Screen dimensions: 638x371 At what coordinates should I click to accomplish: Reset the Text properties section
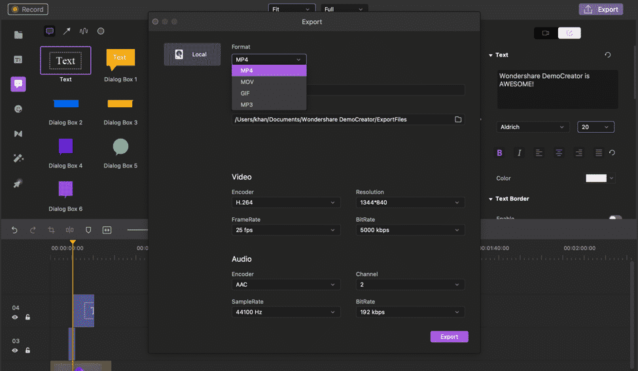click(x=608, y=56)
